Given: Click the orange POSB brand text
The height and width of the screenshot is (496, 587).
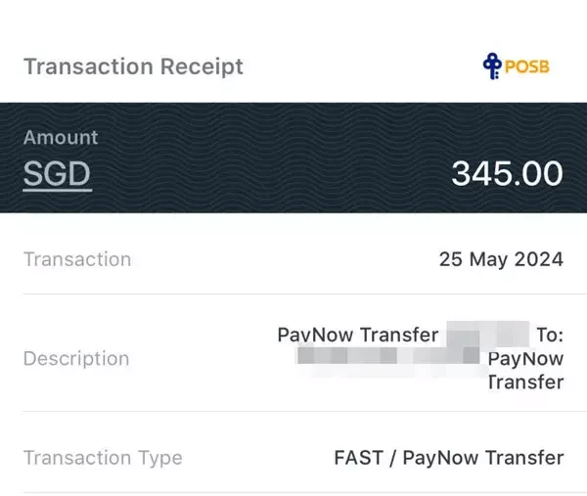Looking at the screenshot, I should (x=527, y=67).
